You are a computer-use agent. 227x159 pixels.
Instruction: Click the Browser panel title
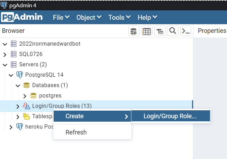13,31
